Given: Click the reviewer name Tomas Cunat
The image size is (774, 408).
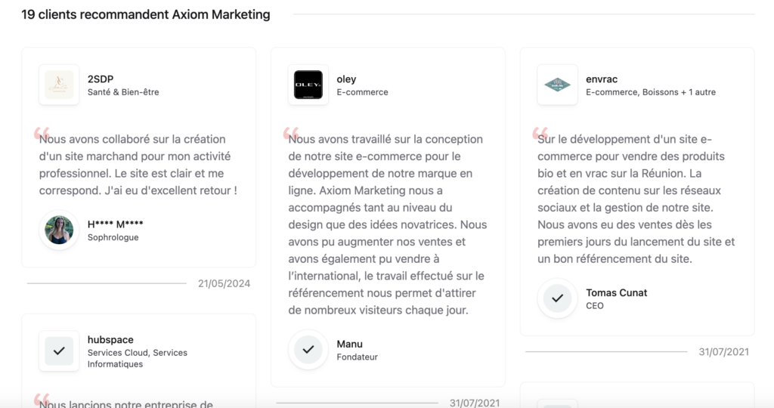Looking at the screenshot, I should [617, 292].
